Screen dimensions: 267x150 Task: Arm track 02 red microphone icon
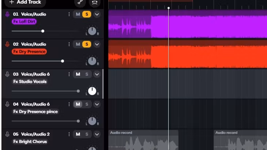[x=7, y=44]
